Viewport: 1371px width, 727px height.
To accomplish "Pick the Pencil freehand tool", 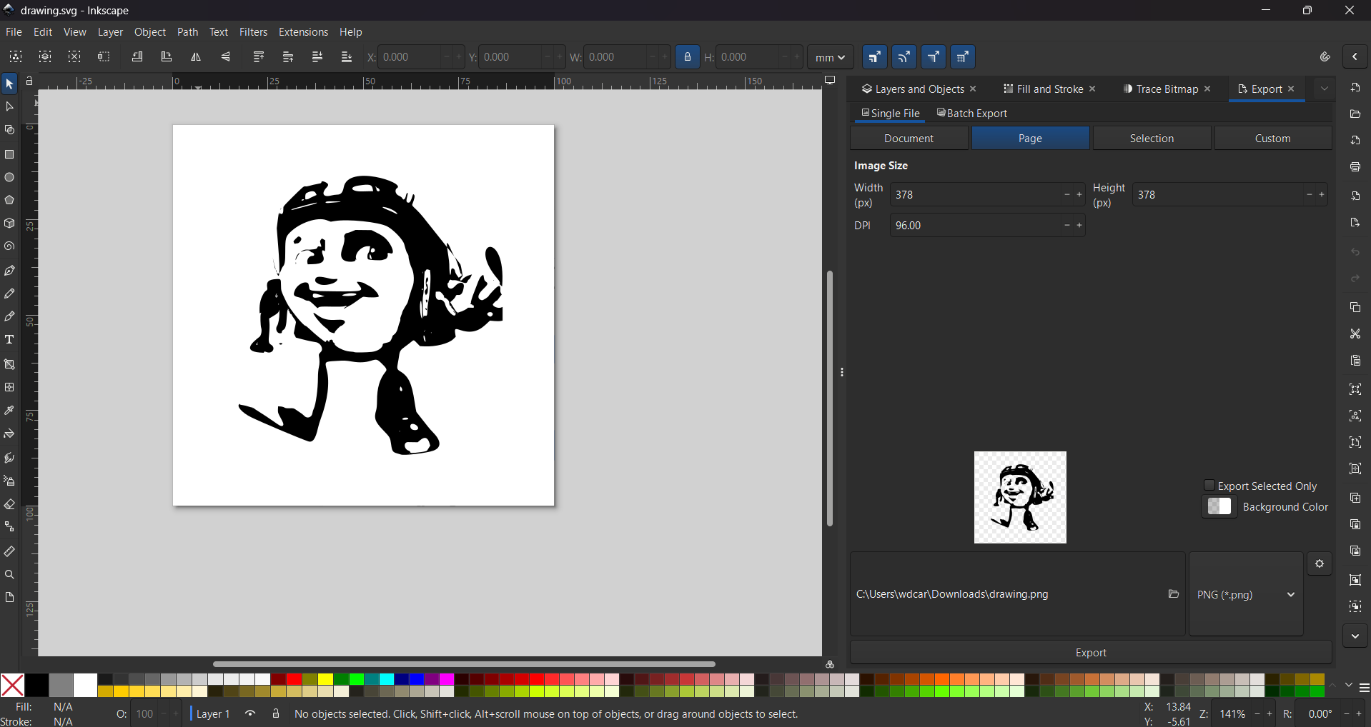I will [9, 294].
